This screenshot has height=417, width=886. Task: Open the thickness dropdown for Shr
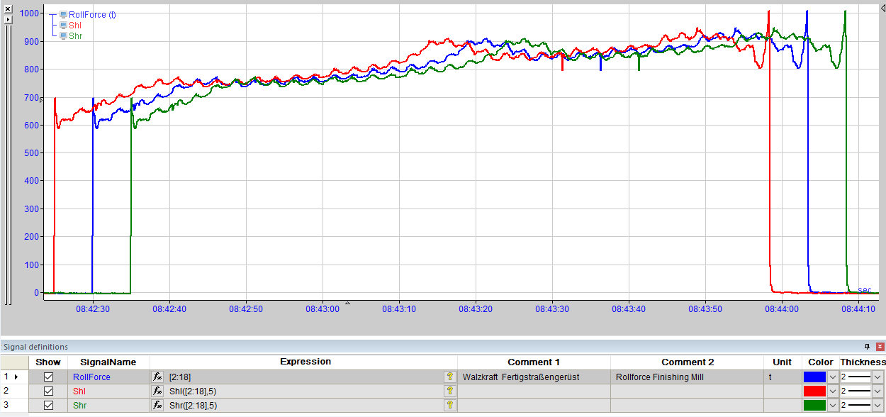pyautogui.click(x=878, y=405)
